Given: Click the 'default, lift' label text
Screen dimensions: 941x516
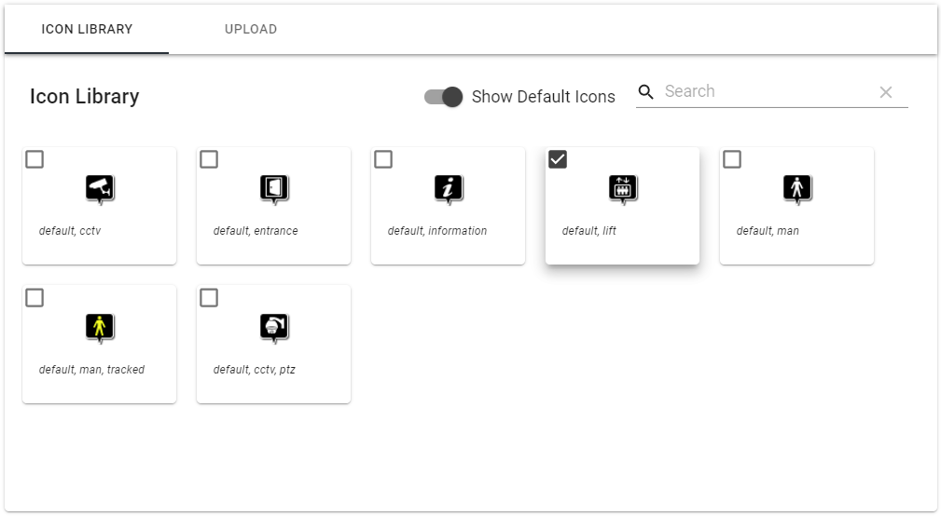Looking at the screenshot, I should (x=589, y=231).
